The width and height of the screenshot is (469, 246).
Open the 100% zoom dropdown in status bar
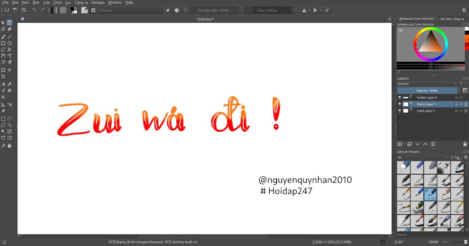[433, 242]
